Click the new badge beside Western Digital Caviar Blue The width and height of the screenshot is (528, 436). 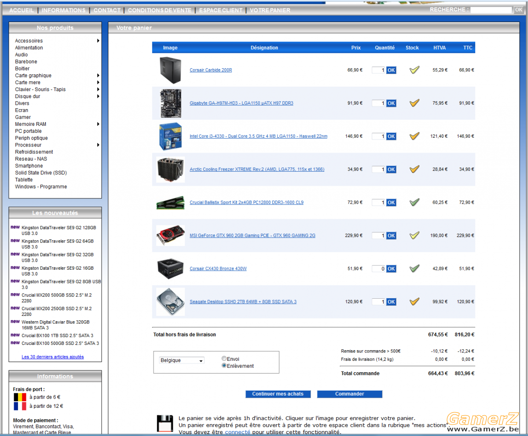pyautogui.click(x=15, y=322)
